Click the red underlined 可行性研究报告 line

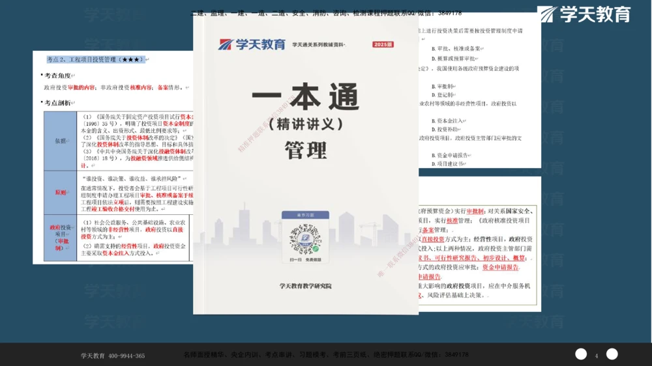tap(456, 258)
